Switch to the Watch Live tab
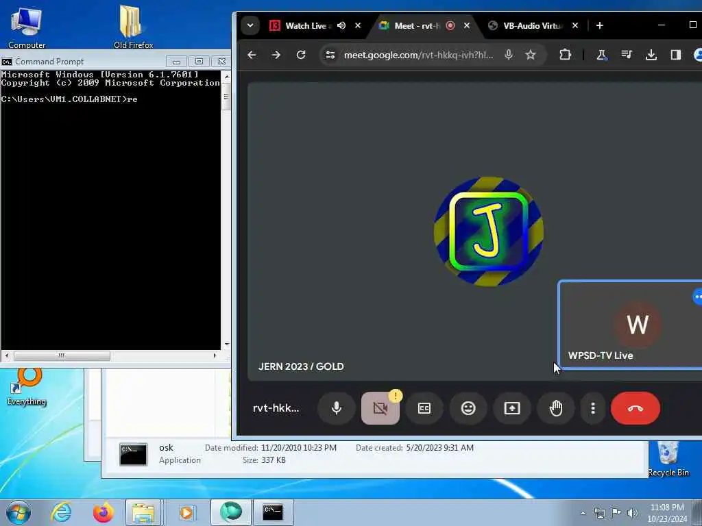702x526 pixels. pyautogui.click(x=305, y=25)
